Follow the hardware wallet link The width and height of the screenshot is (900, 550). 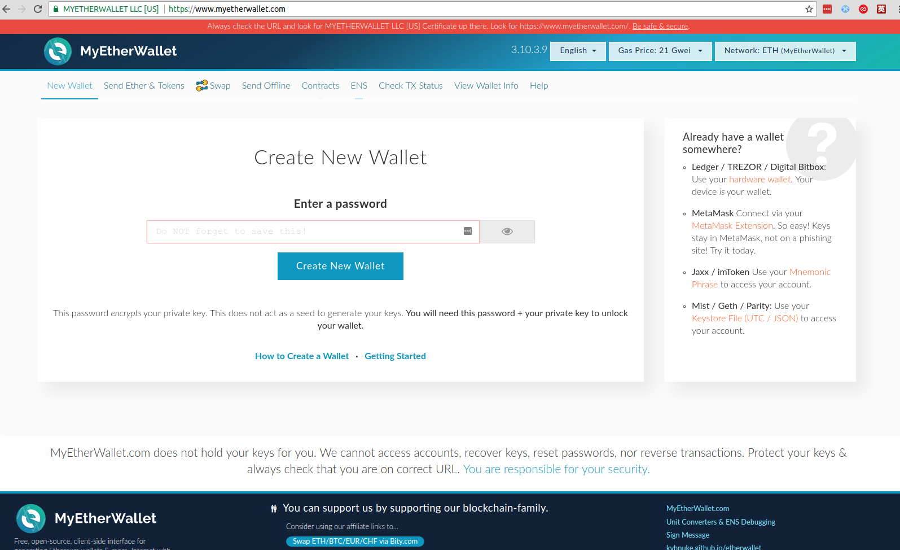pos(760,180)
